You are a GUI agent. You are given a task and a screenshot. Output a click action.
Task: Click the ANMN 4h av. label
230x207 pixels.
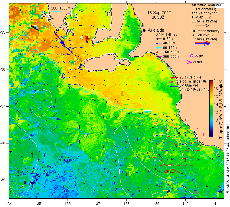pyautogui.click(x=167, y=34)
